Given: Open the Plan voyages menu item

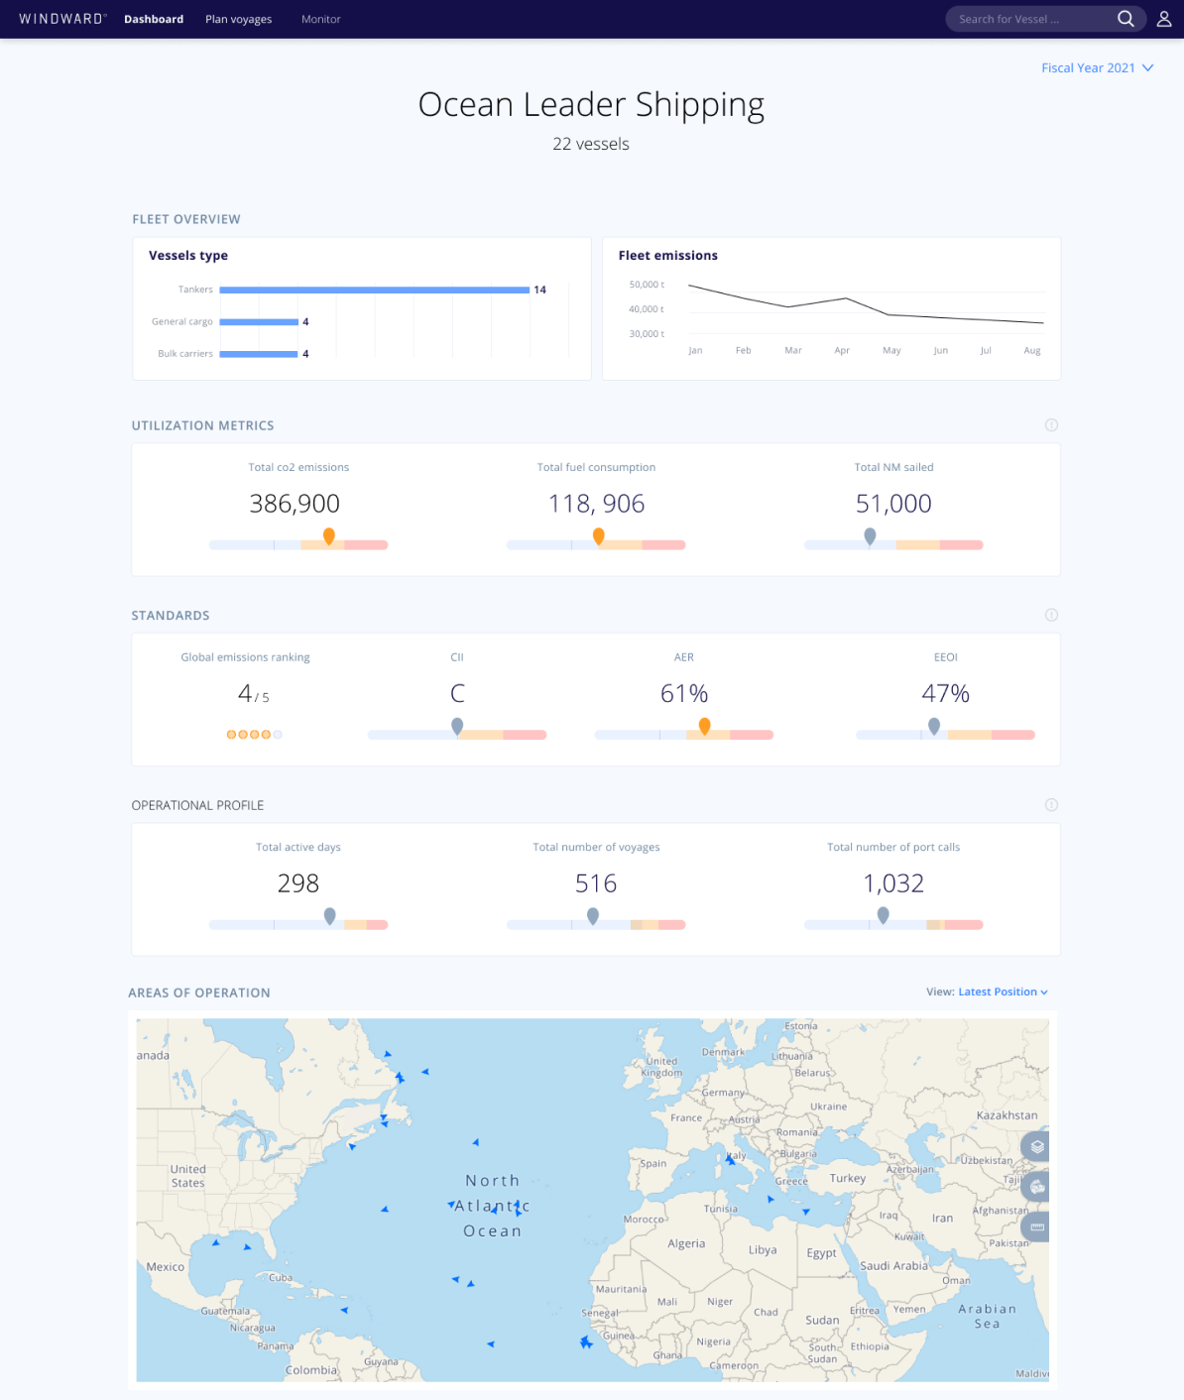Looking at the screenshot, I should pos(238,19).
